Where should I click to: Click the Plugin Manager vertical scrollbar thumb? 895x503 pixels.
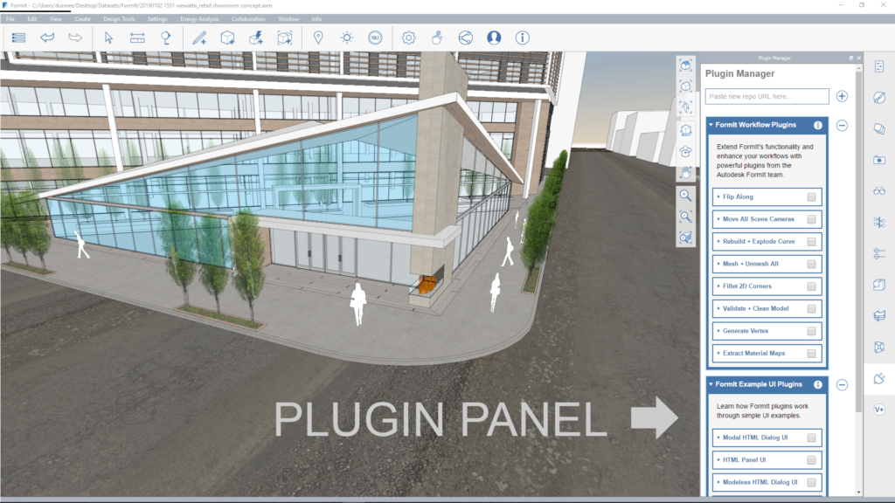point(858,242)
